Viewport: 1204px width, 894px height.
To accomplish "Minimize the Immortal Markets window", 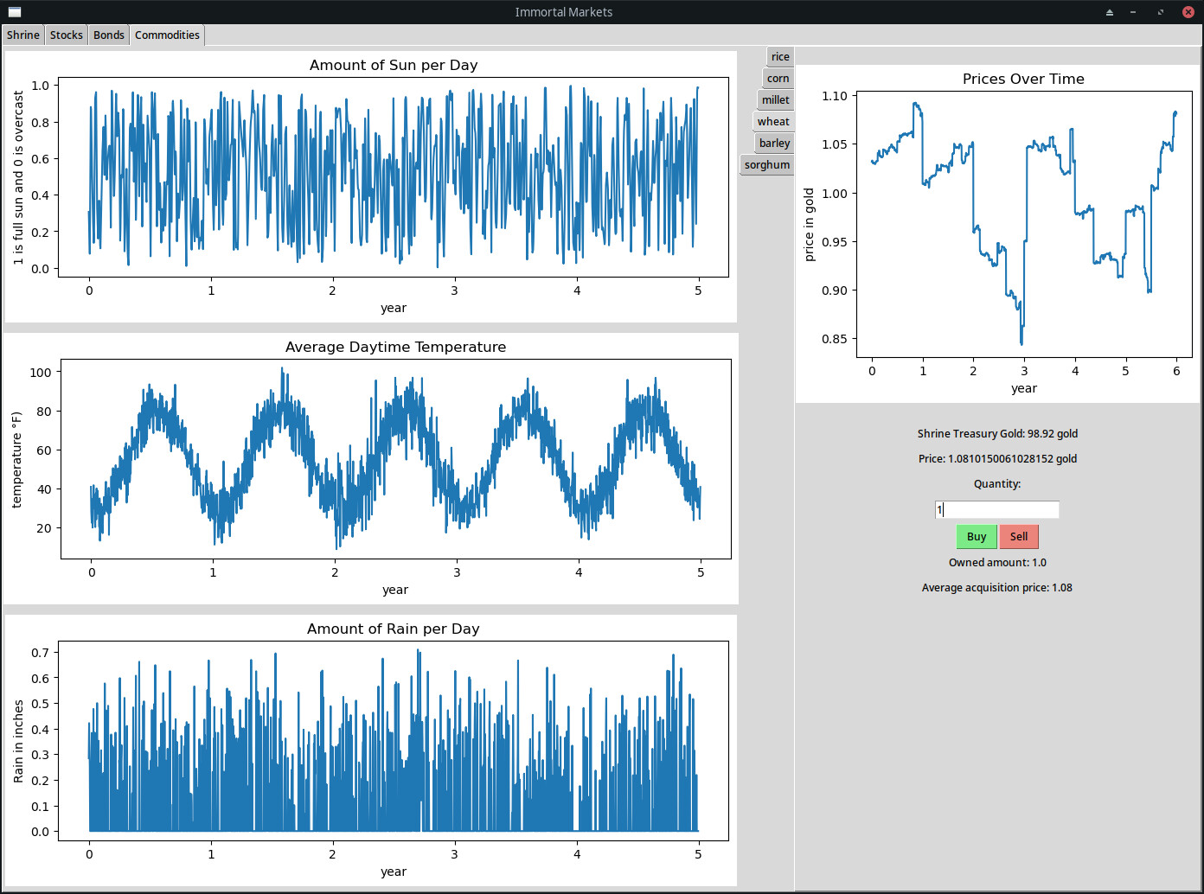I will click(x=1133, y=12).
